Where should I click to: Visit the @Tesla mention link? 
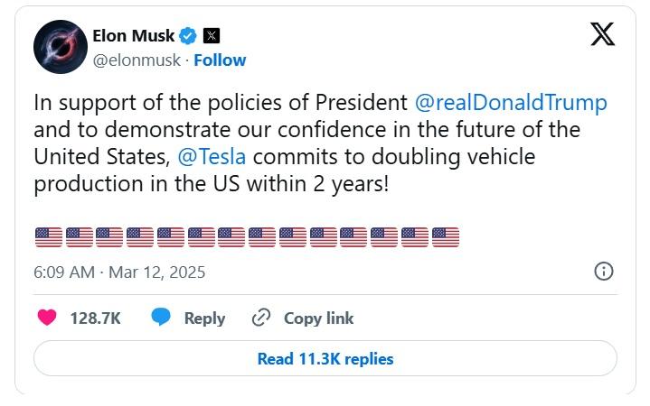(x=212, y=156)
